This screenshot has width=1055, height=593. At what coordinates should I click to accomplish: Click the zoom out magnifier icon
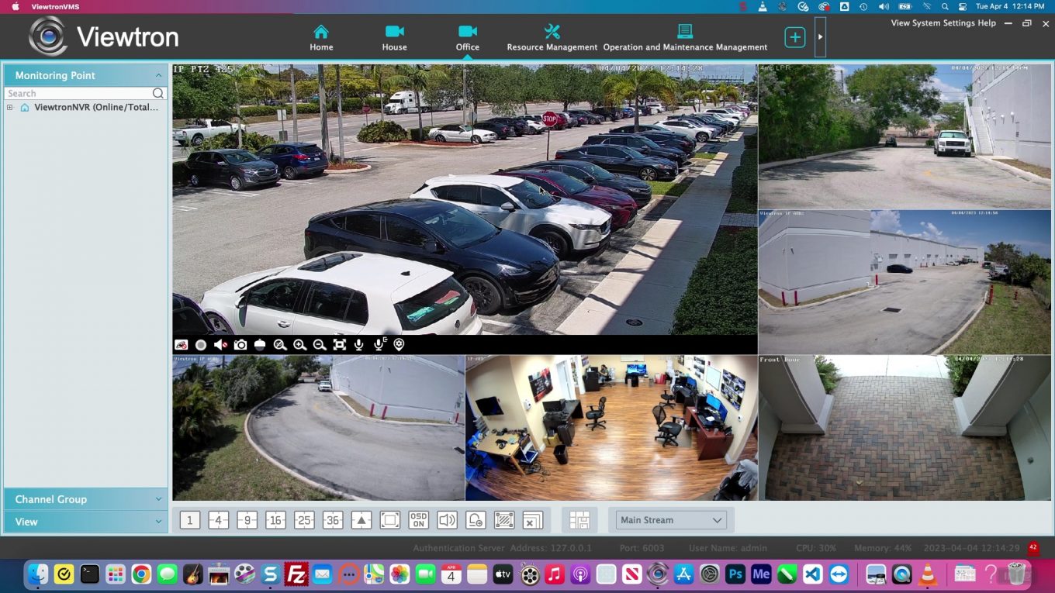(x=319, y=345)
